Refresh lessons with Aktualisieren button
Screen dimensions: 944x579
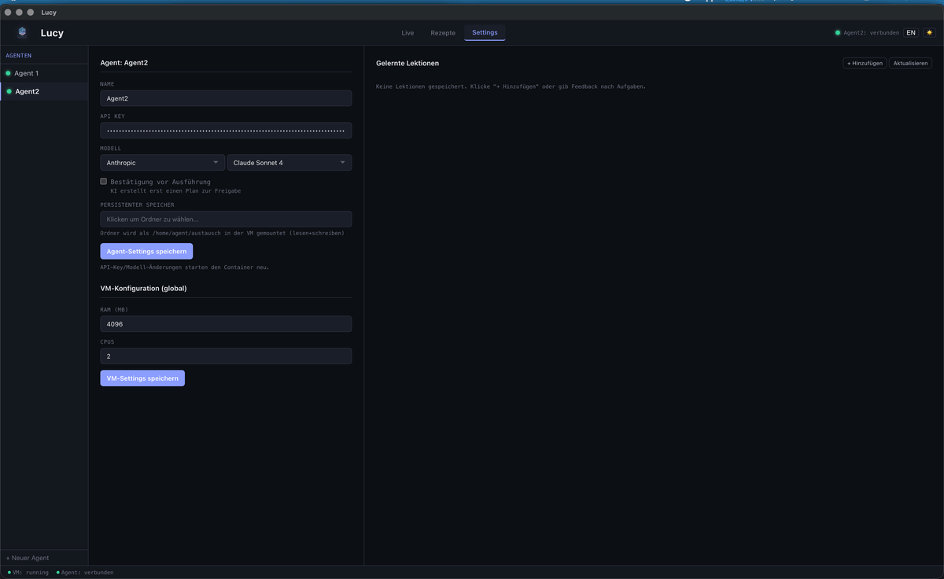(x=910, y=63)
